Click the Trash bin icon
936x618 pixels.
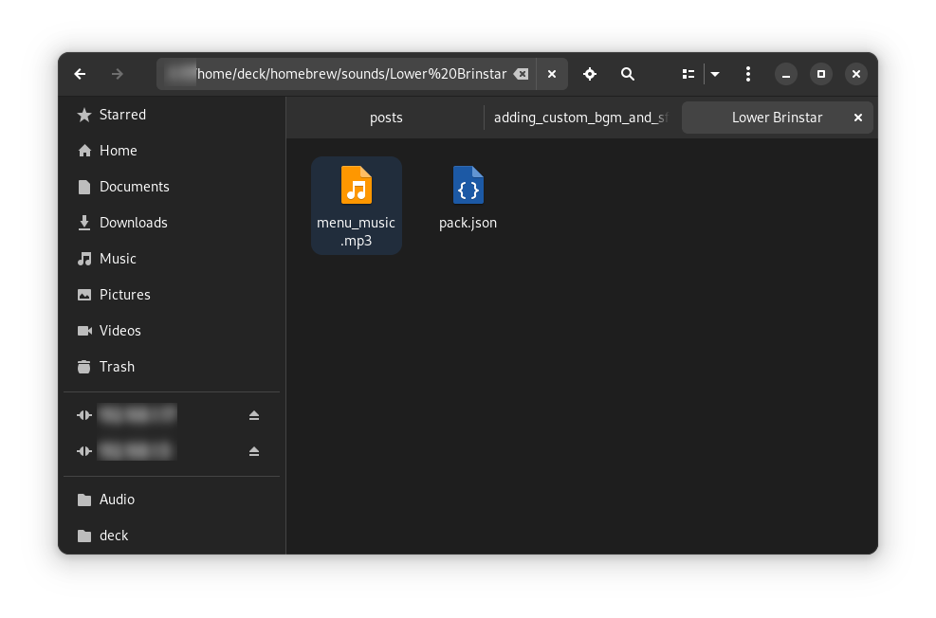tap(84, 366)
